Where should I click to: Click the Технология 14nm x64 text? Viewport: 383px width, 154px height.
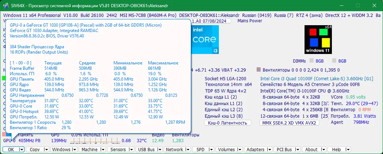[x=228, y=85]
